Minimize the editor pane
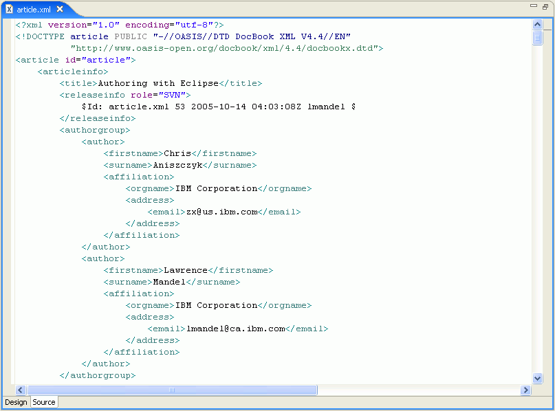The image size is (555, 411). pos(534,5)
